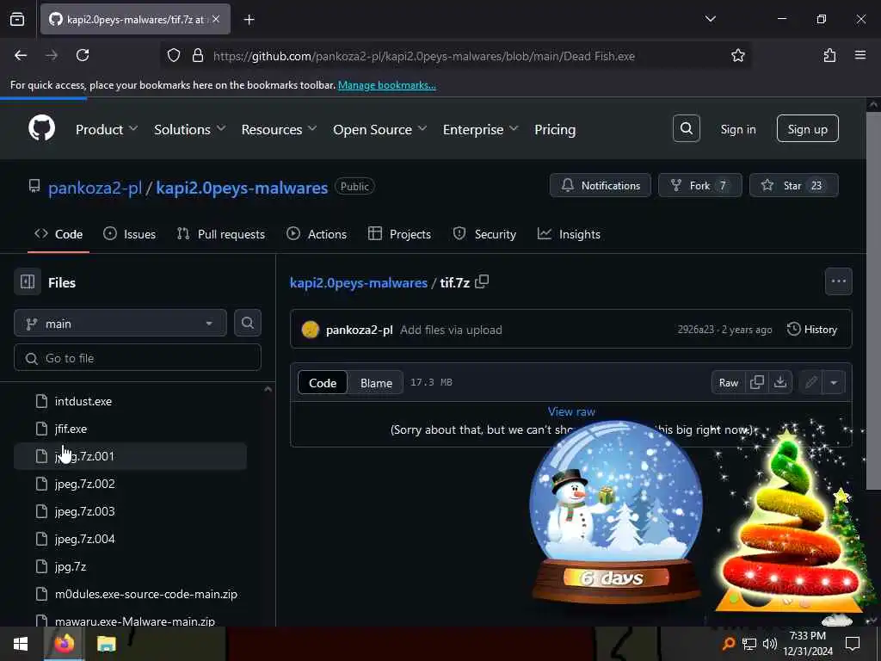The image size is (881, 661).
Task: Click the Pricing link
Action: point(555,129)
